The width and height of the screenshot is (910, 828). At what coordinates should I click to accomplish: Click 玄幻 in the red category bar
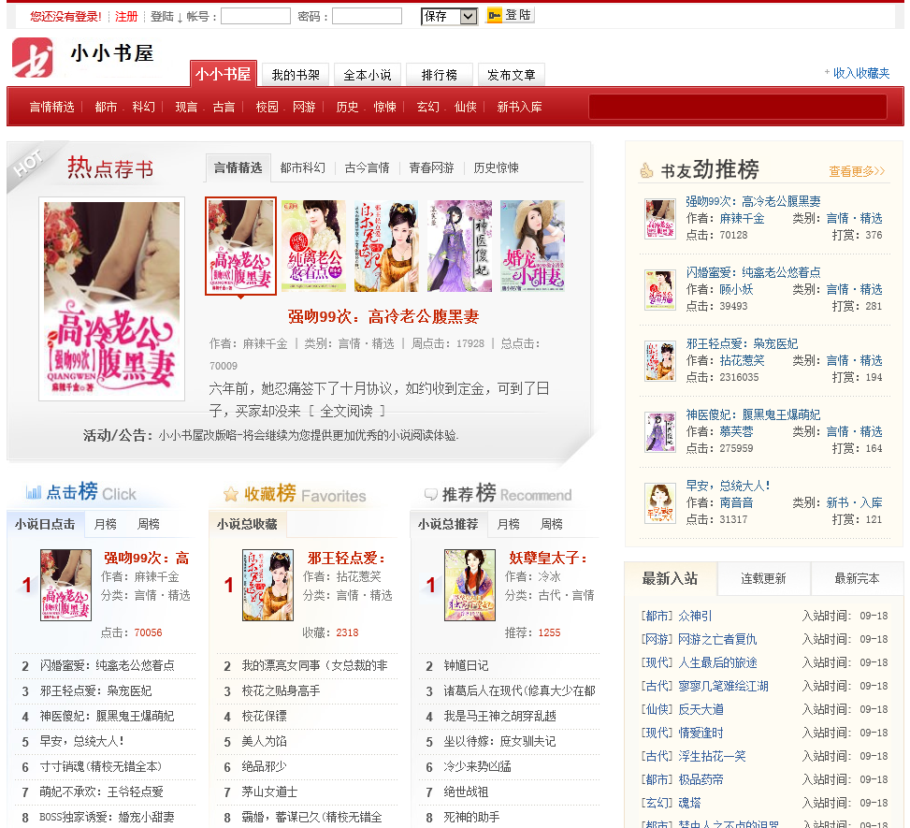click(x=427, y=107)
